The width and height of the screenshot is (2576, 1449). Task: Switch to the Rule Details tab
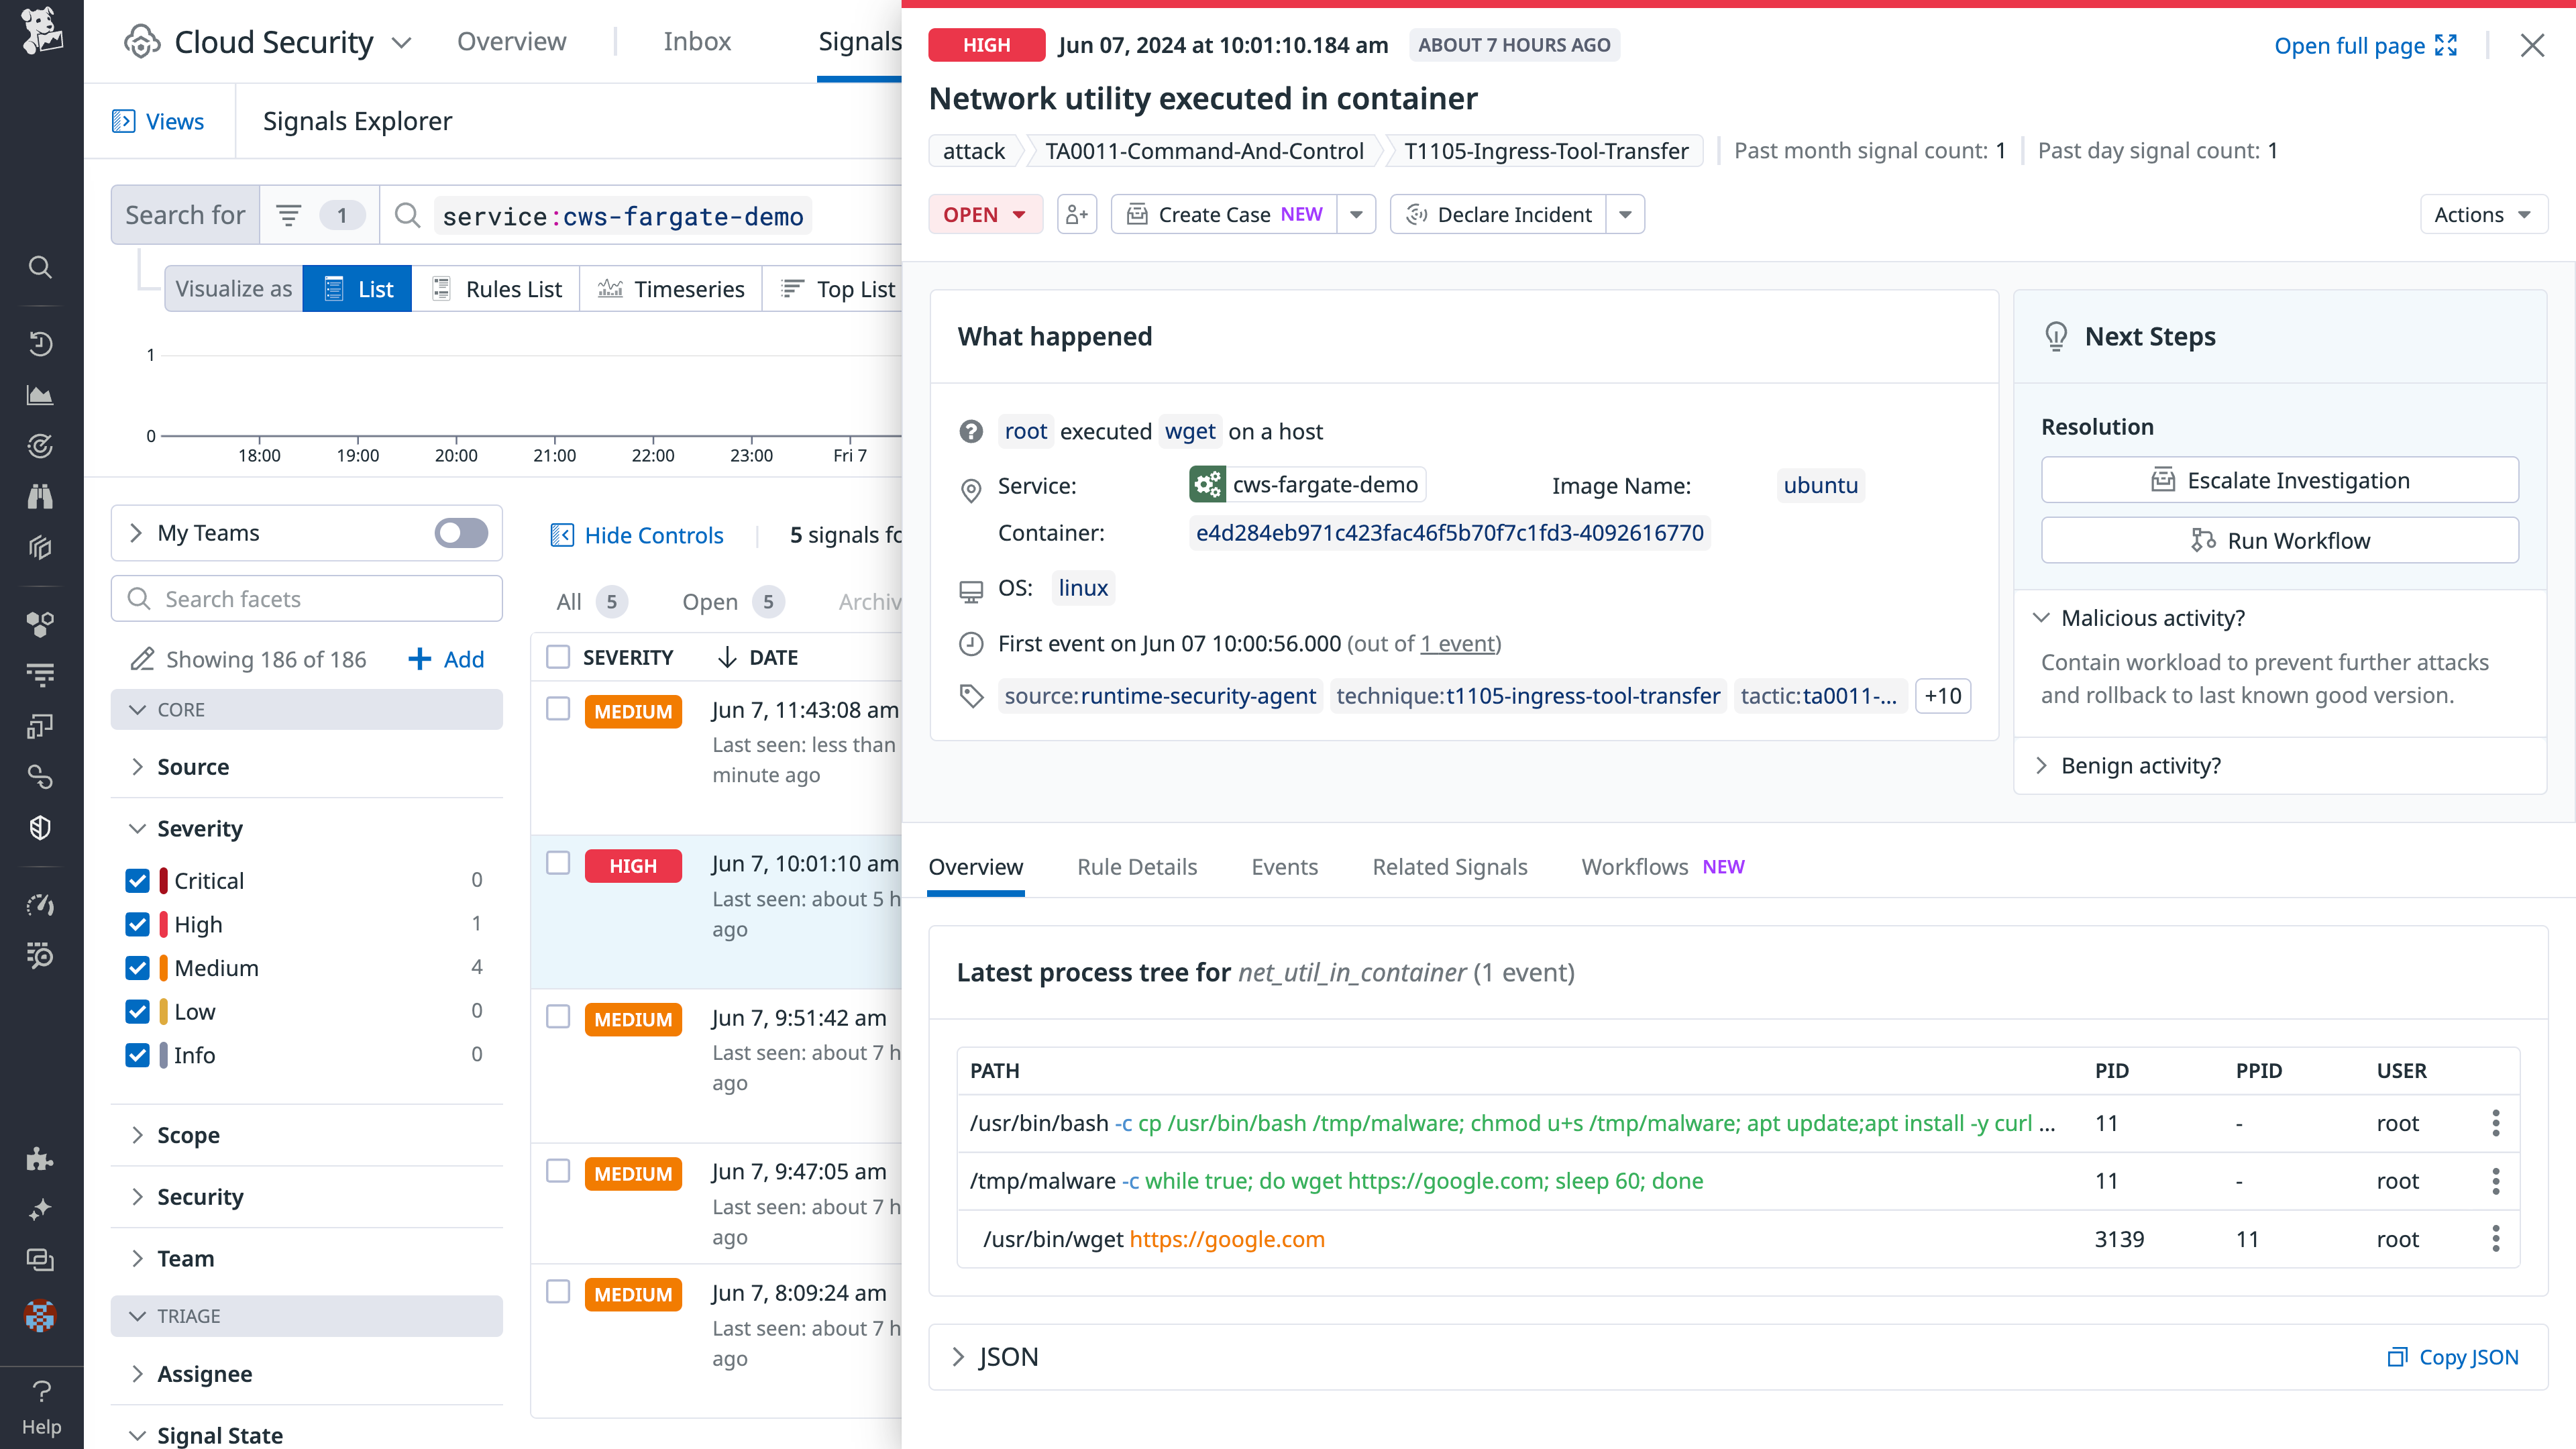click(1137, 866)
